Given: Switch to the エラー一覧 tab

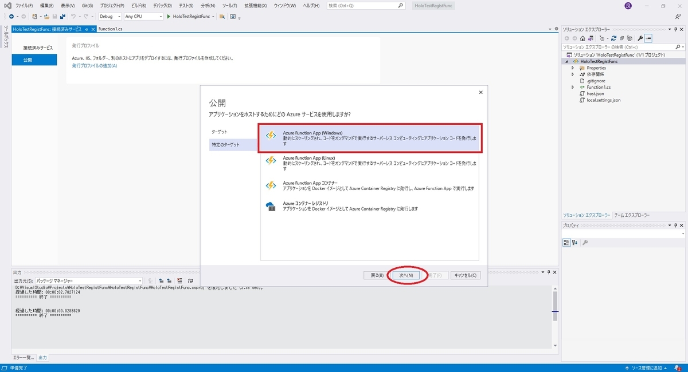Looking at the screenshot, I should (x=24, y=358).
